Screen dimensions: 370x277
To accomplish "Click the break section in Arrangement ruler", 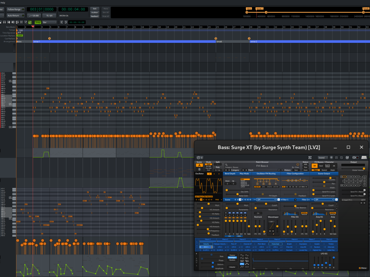I will [231, 42].
